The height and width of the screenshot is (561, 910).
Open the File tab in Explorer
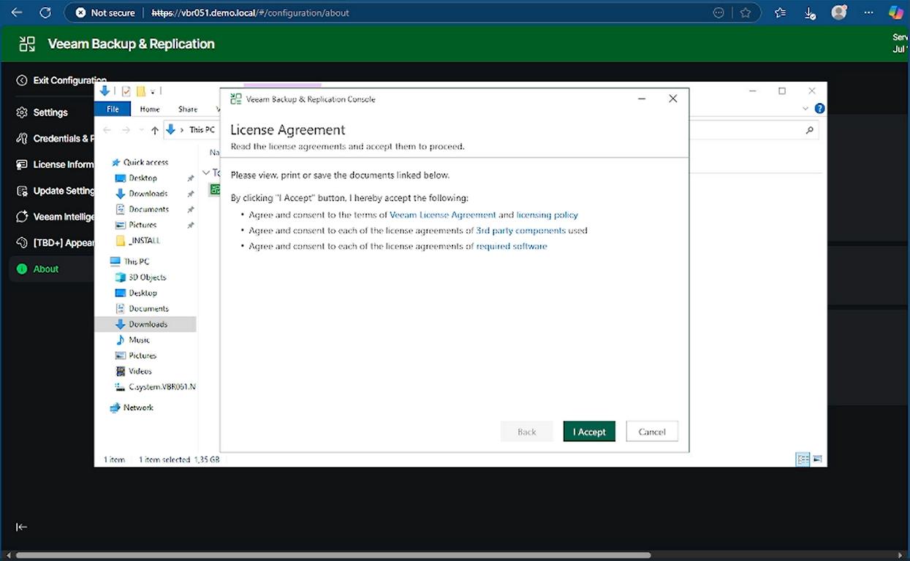113,109
